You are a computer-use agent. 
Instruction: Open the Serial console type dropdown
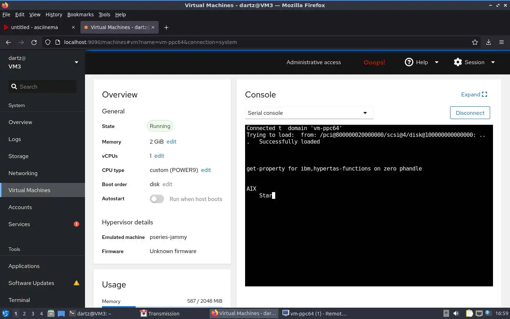309,113
